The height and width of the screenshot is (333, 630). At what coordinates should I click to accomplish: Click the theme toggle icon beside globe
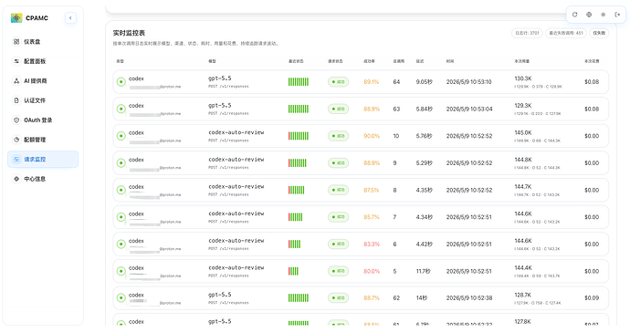(x=604, y=15)
